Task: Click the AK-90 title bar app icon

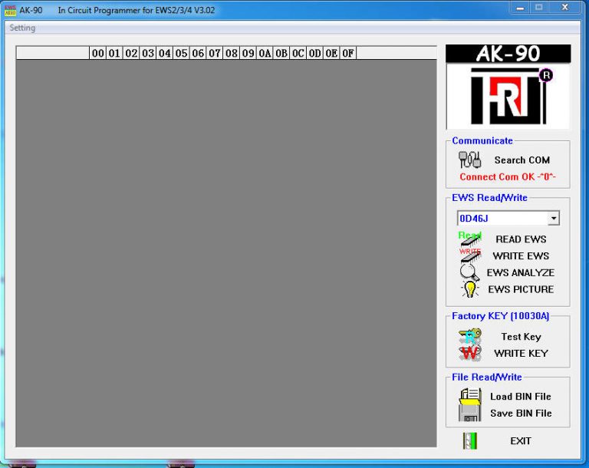Action: click(10, 10)
